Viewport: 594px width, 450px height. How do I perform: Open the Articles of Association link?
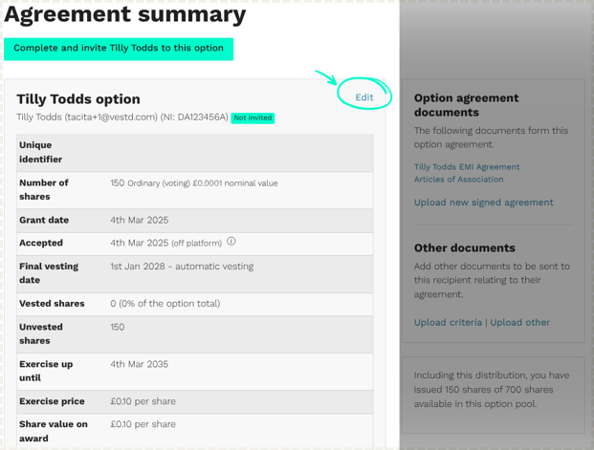(458, 180)
